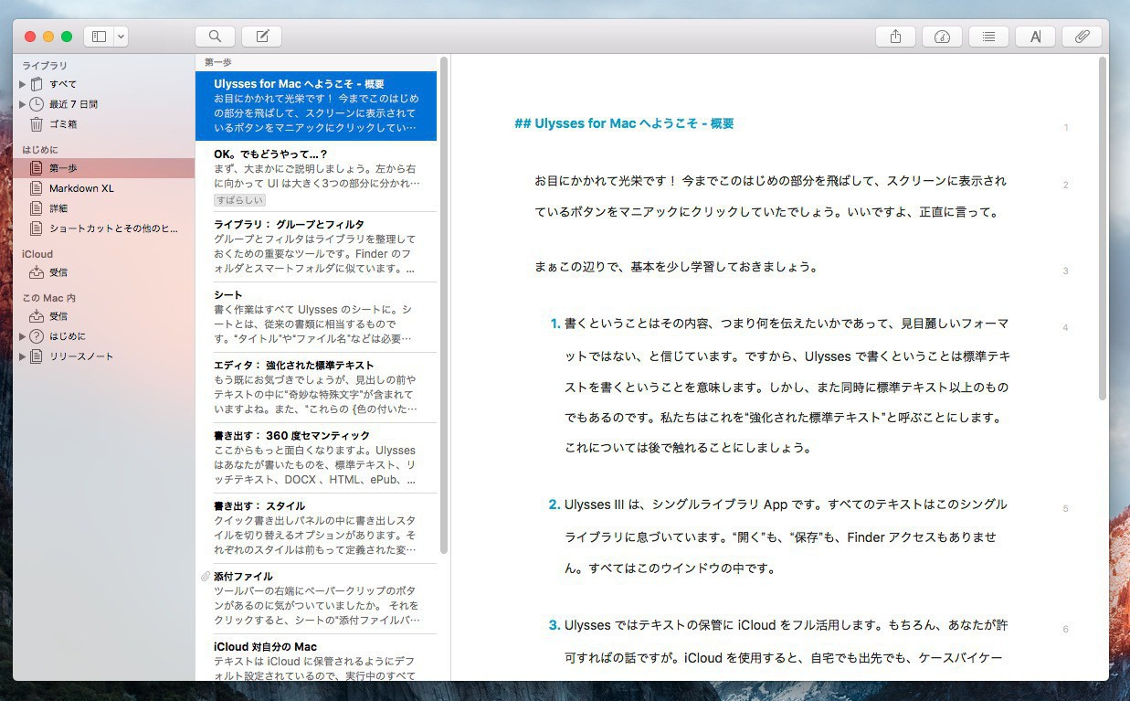Click the editor's vertical scrollbar
Viewport: 1130px width, 701px height.
(x=1102, y=228)
